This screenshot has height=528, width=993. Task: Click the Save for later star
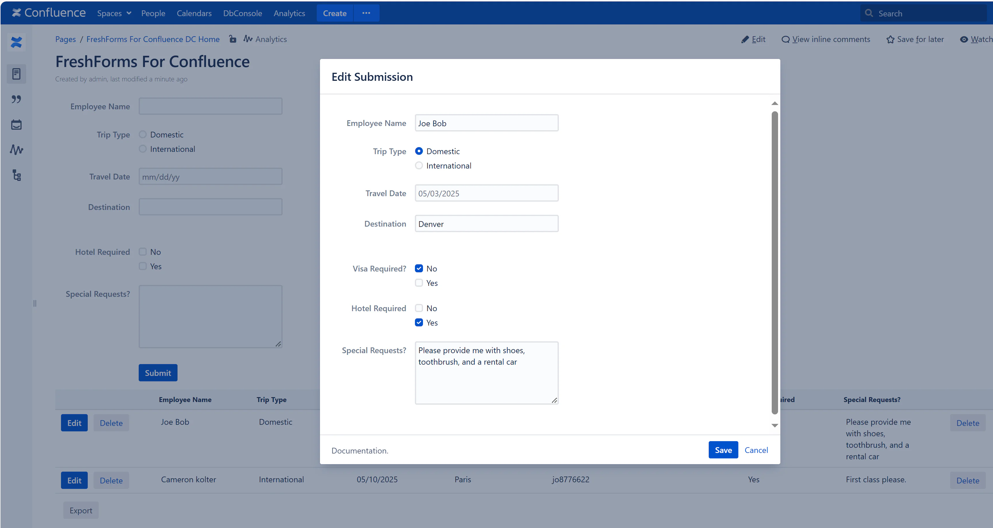(x=890, y=39)
